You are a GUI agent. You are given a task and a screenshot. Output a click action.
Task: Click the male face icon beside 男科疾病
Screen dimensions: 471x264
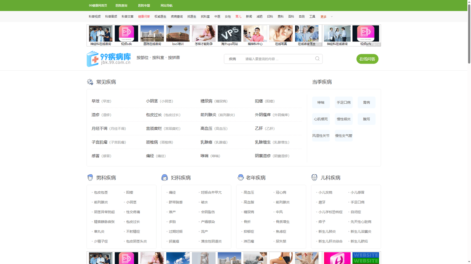pyautogui.click(x=90, y=178)
